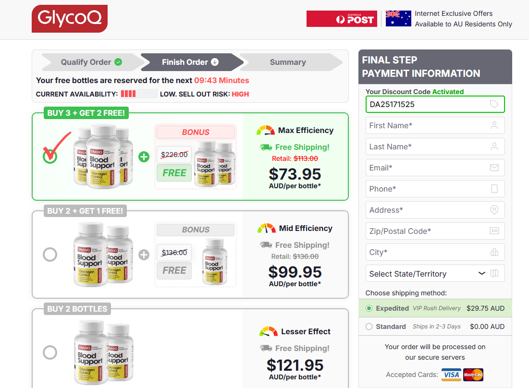Screen dimensions: 529x388
Task: Click the Finish Order step tab
Action: point(190,62)
